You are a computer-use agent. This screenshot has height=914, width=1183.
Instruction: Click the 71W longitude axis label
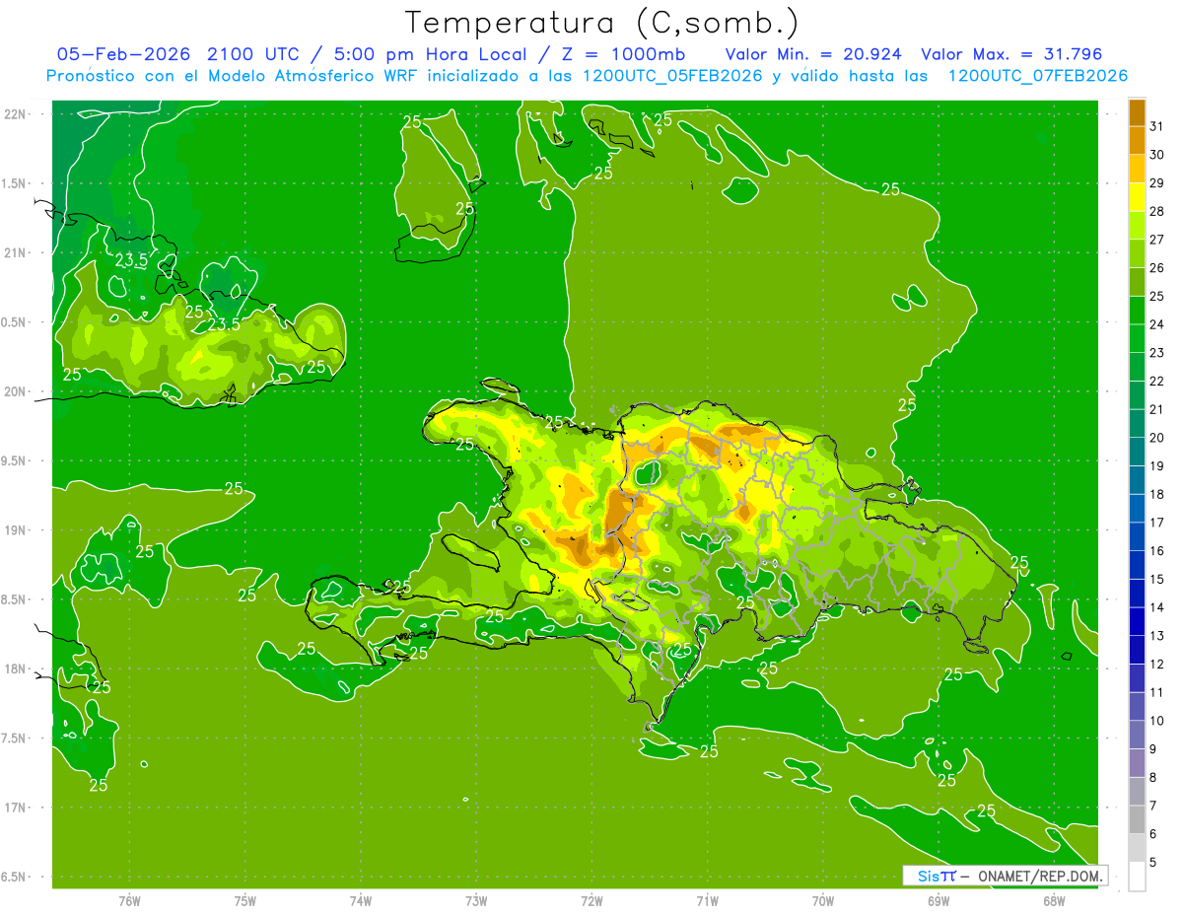tap(707, 901)
